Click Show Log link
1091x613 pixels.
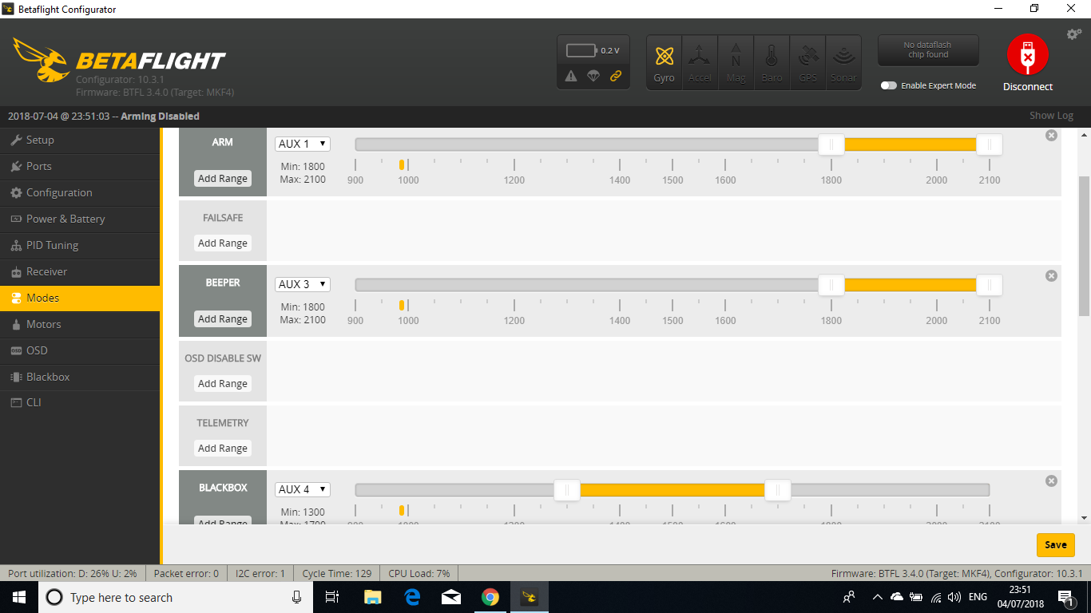pyautogui.click(x=1051, y=116)
